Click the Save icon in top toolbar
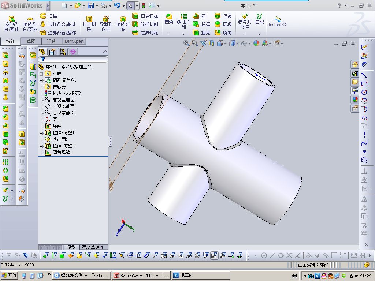Viewport: 375px width, 281px height. [91, 5]
